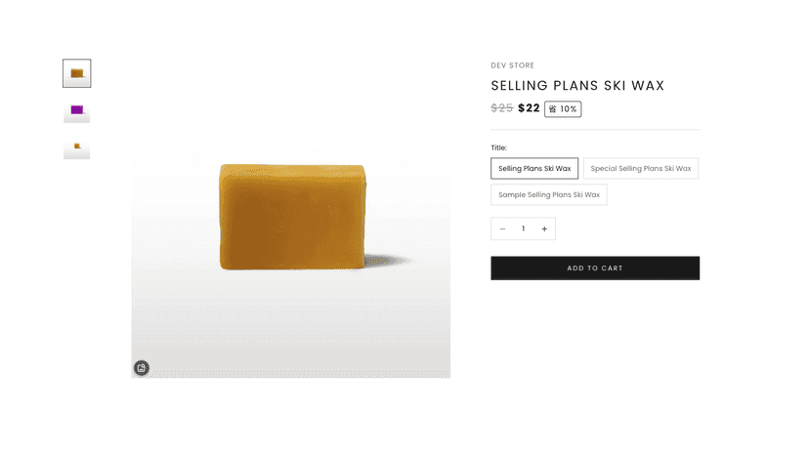Click the $22 sale price

tap(529, 108)
